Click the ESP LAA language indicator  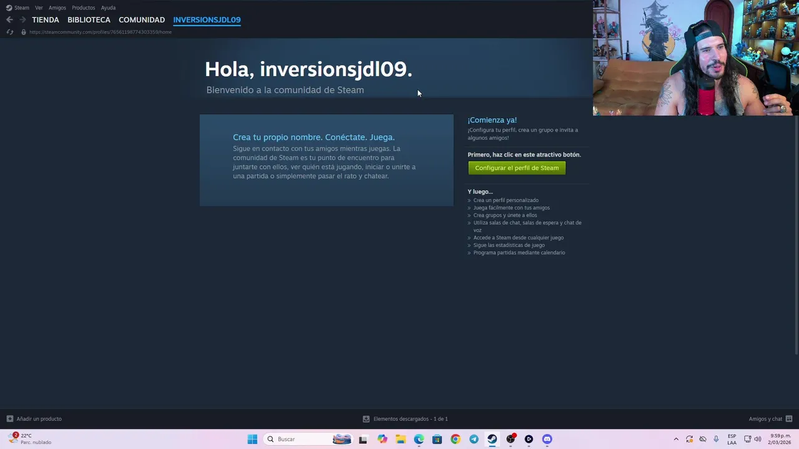732,439
